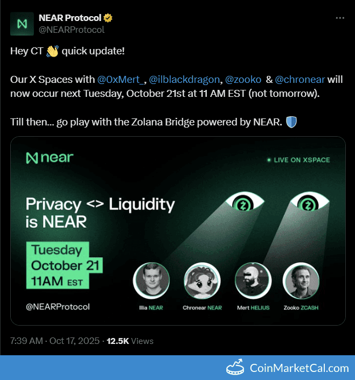The image size is (355, 380).
Task: Click Mert HELIUS speaker avatar
Action: point(253,281)
